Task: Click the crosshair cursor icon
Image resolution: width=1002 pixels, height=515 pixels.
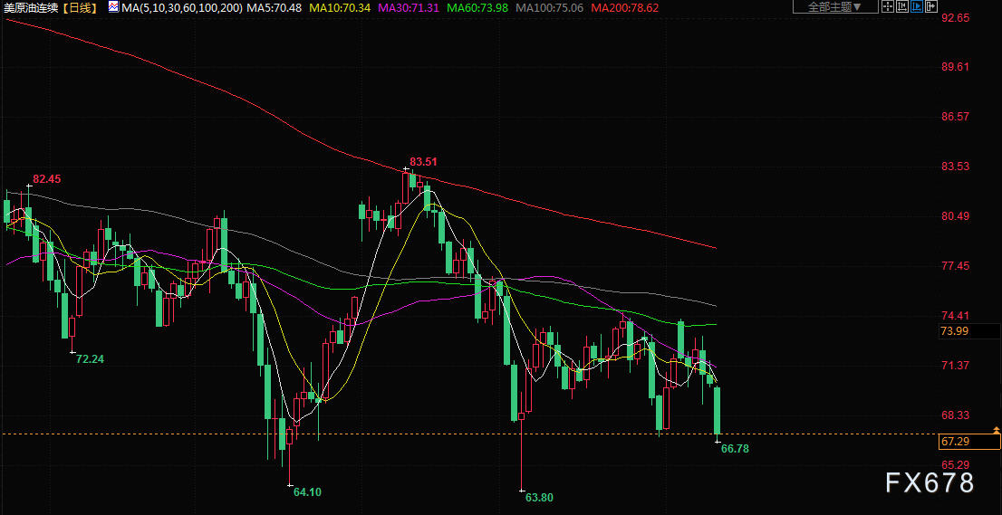Action: 888,6
